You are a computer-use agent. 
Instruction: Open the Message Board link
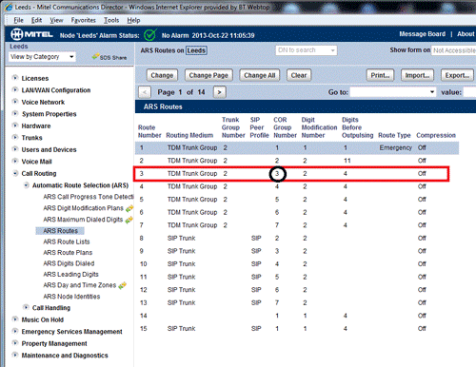[422, 34]
